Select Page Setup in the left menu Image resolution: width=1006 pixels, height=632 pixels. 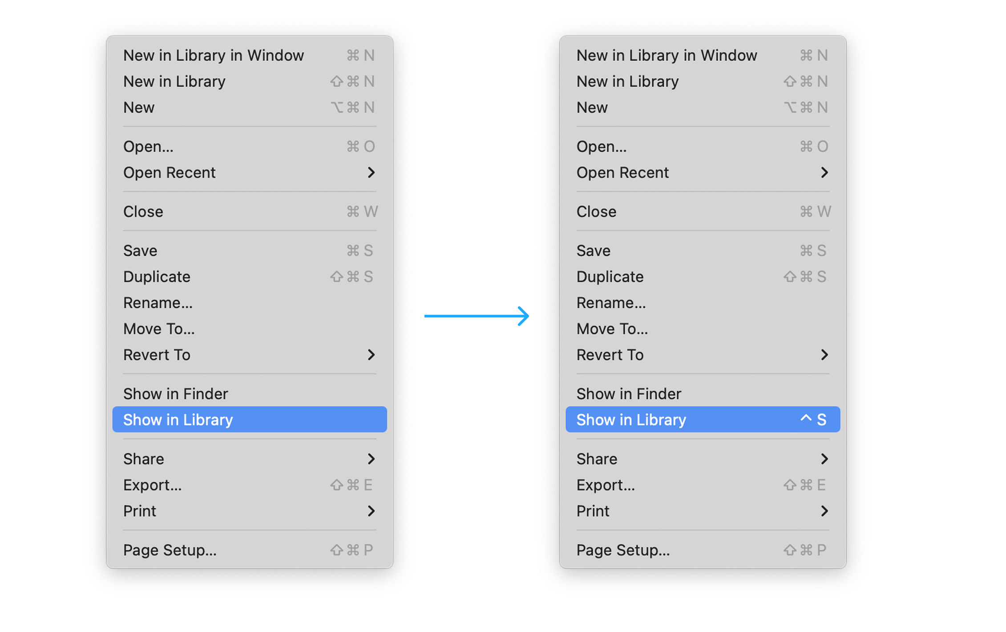(170, 550)
